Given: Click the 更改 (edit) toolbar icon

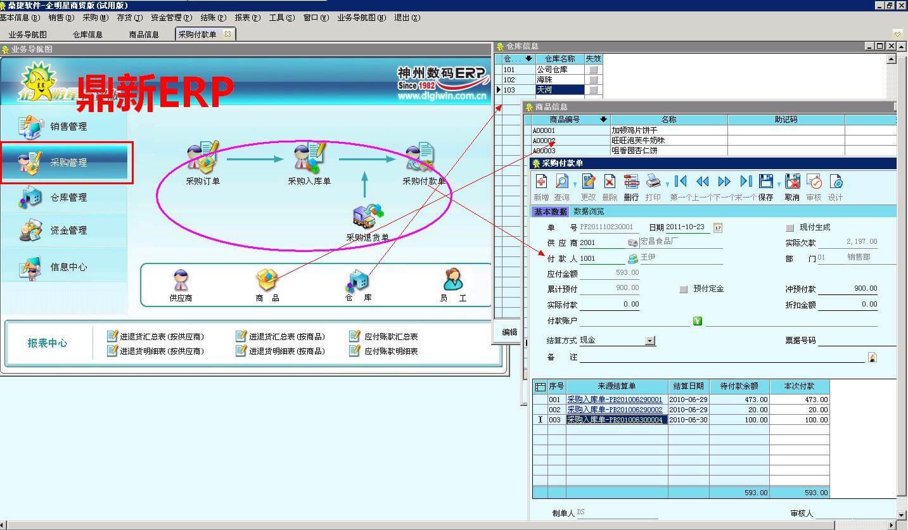Looking at the screenshot, I should pyautogui.click(x=588, y=182).
